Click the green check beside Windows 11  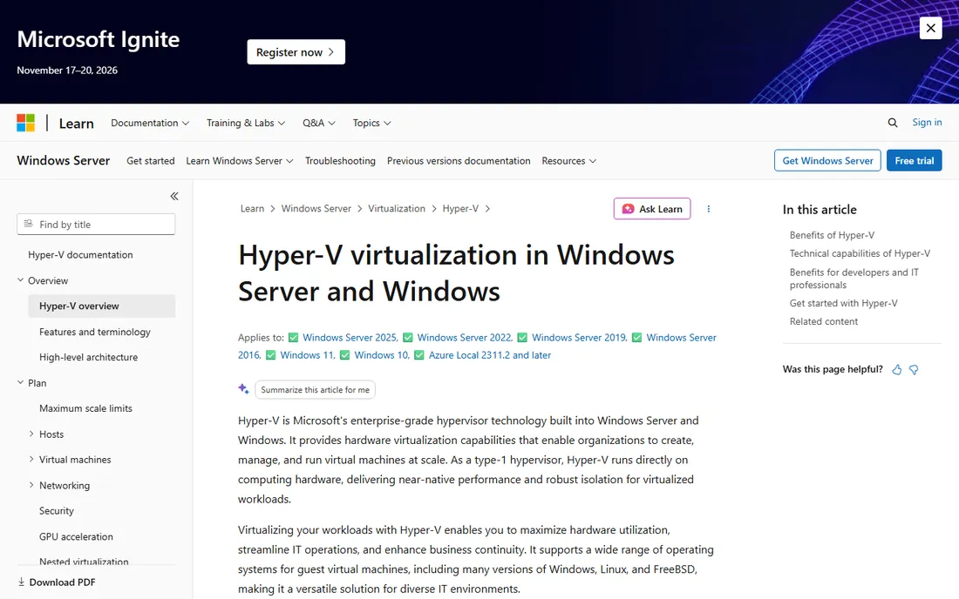click(x=271, y=355)
